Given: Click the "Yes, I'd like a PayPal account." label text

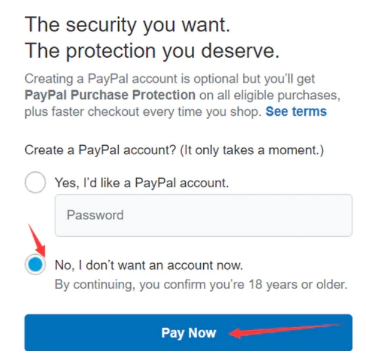Looking at the screenshot, I should click(x=142, y=183).
